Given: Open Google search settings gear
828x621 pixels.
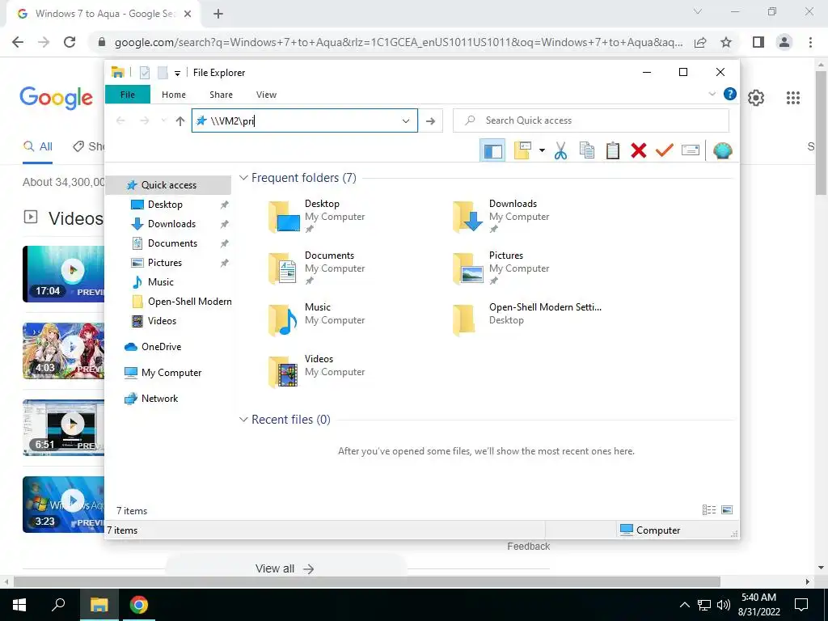Looking at the screenshot, I should click(x=756, y=98).
